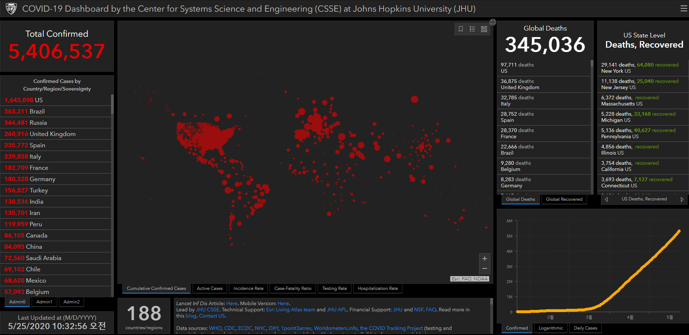Screen dimensions: 689x335
Task: Open the WHO data source link
Action: click(215, 328)
